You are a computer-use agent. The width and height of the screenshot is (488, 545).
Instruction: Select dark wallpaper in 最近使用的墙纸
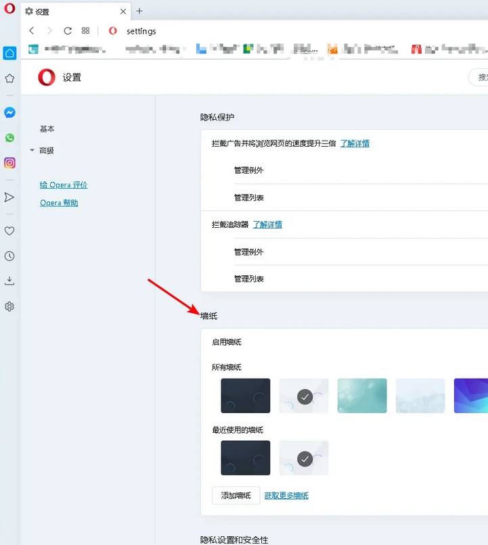246,458
